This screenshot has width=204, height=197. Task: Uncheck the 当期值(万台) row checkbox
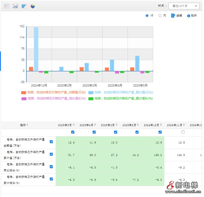coord(51,142)
